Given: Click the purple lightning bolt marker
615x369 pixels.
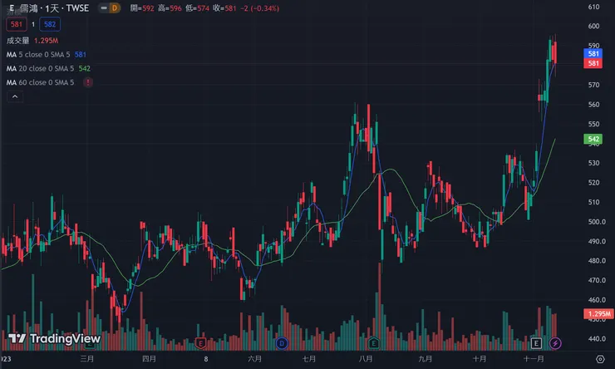Looking at the screenshot, I should pyautogui.click(x=555, y=343).
